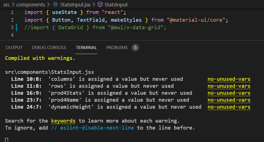The height and width of the screenshot is (142, 264).
Task: Click the "Line 10:8:" warning location
Action: coord(26,79)
